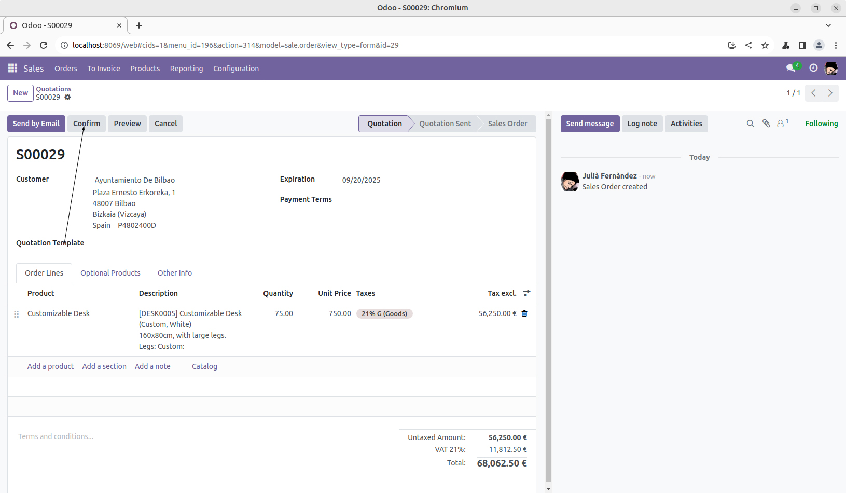Screen dimensions: 846x493
Task: Click the paperclip attachments icon
Action: point(766,124)
